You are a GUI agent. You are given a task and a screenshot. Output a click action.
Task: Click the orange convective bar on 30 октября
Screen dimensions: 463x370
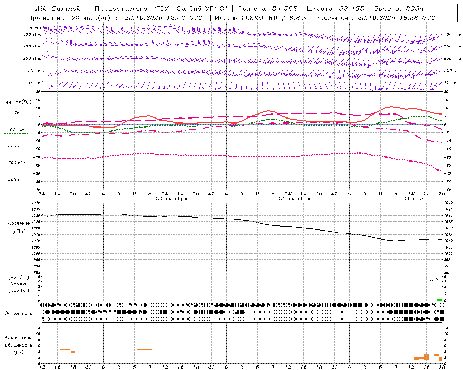[x=145, y=349]
